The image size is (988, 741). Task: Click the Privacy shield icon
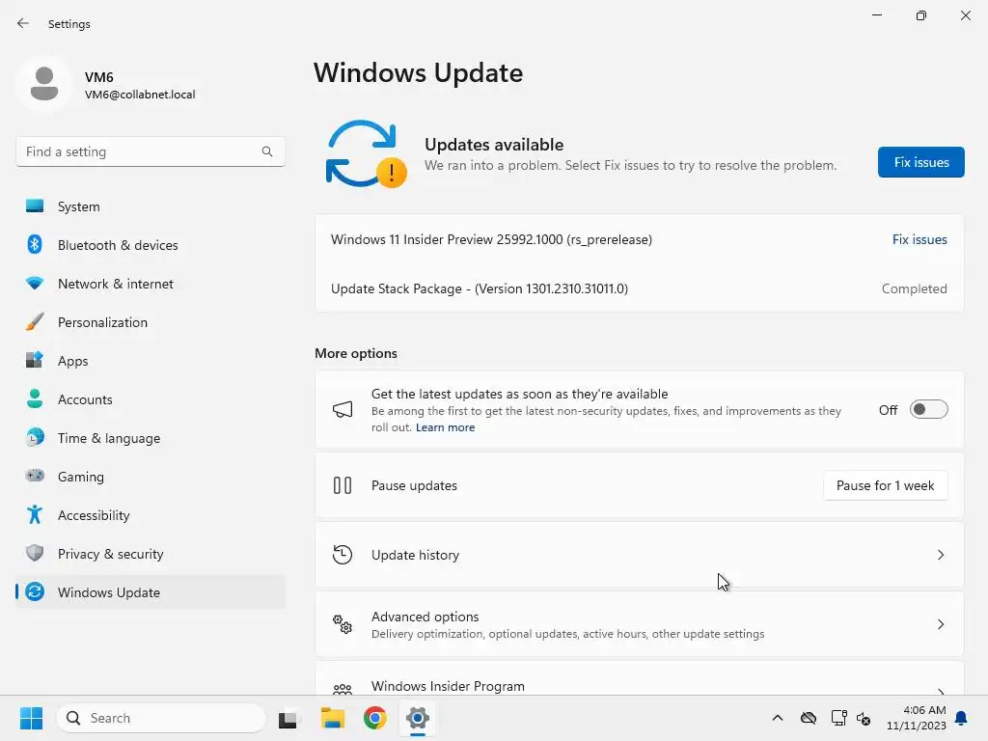35,553
